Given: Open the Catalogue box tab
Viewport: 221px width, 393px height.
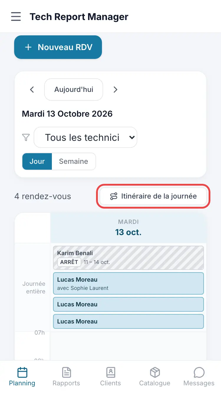Looking at the screenshot, I should pos(155,377).
